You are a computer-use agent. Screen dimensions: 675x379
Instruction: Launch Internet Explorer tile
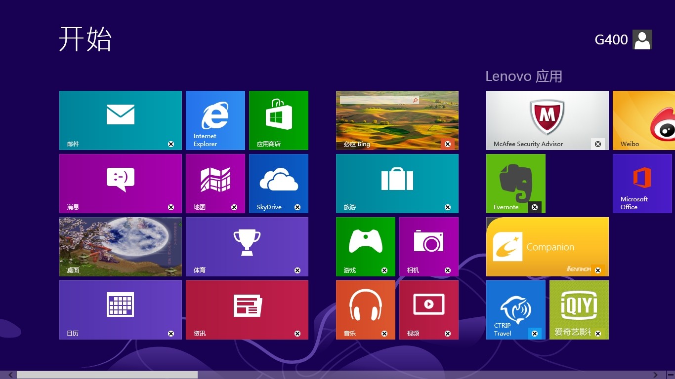(x=215, y=120)
